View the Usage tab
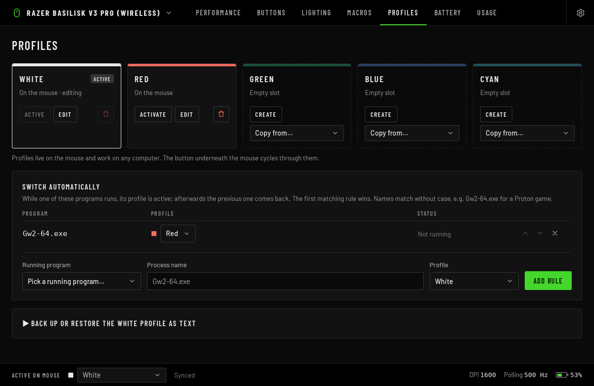 click(x=487, y=13)
